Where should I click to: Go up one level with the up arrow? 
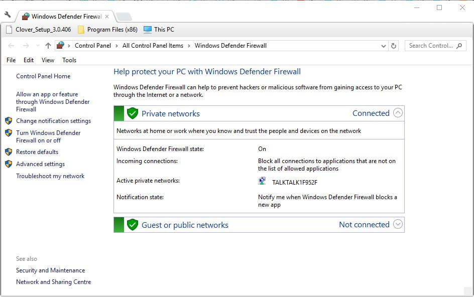[48, 46]
